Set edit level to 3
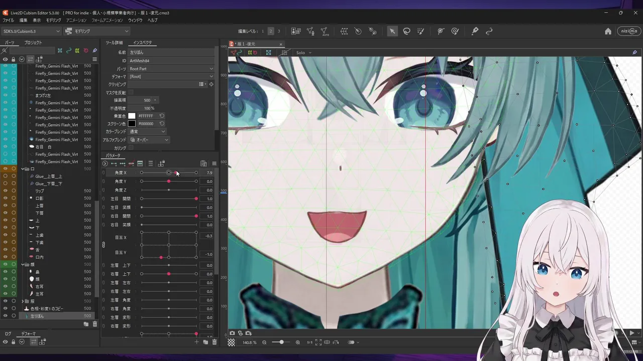The image size is (643, 361). [x=279, y=31]
